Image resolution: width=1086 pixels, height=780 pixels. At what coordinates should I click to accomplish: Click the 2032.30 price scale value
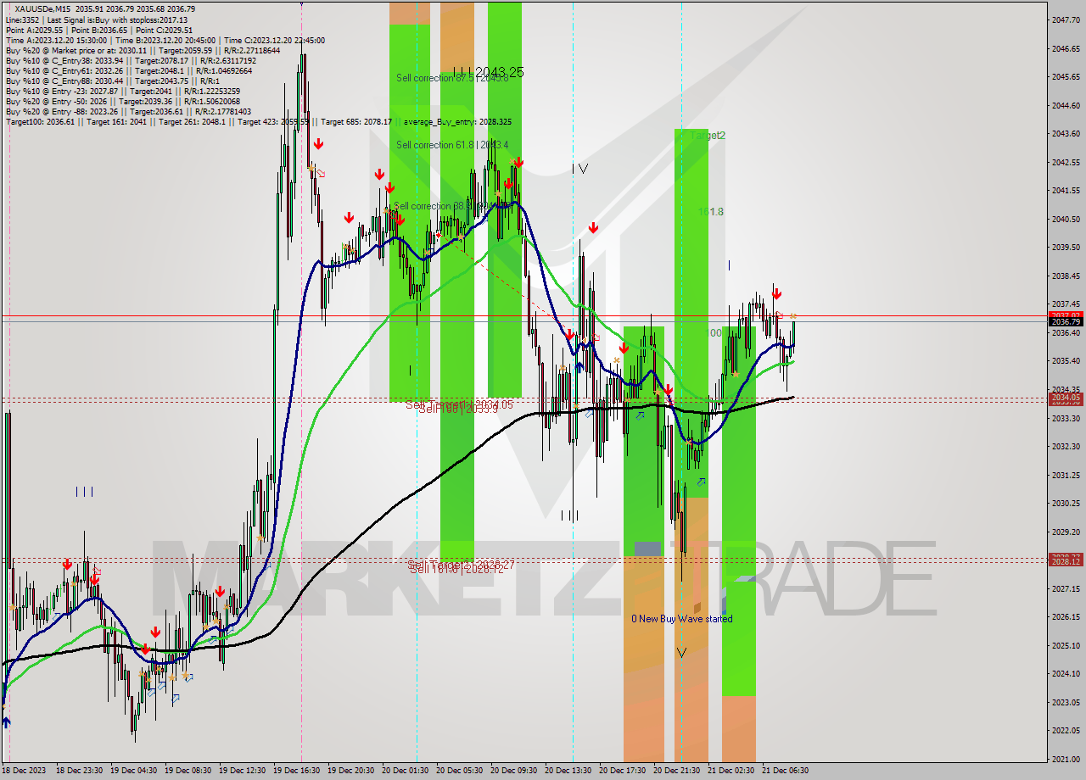(1066, 446)
